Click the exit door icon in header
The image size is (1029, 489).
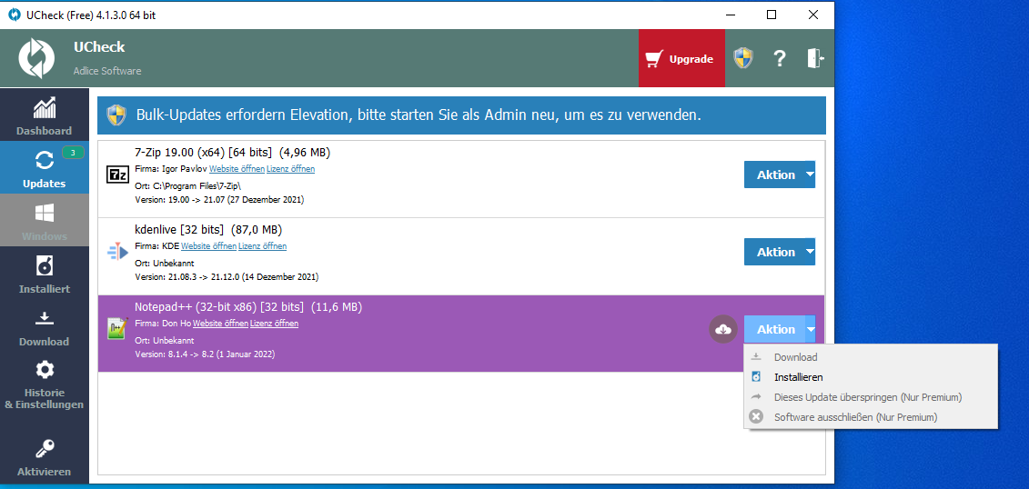point(815,58)
